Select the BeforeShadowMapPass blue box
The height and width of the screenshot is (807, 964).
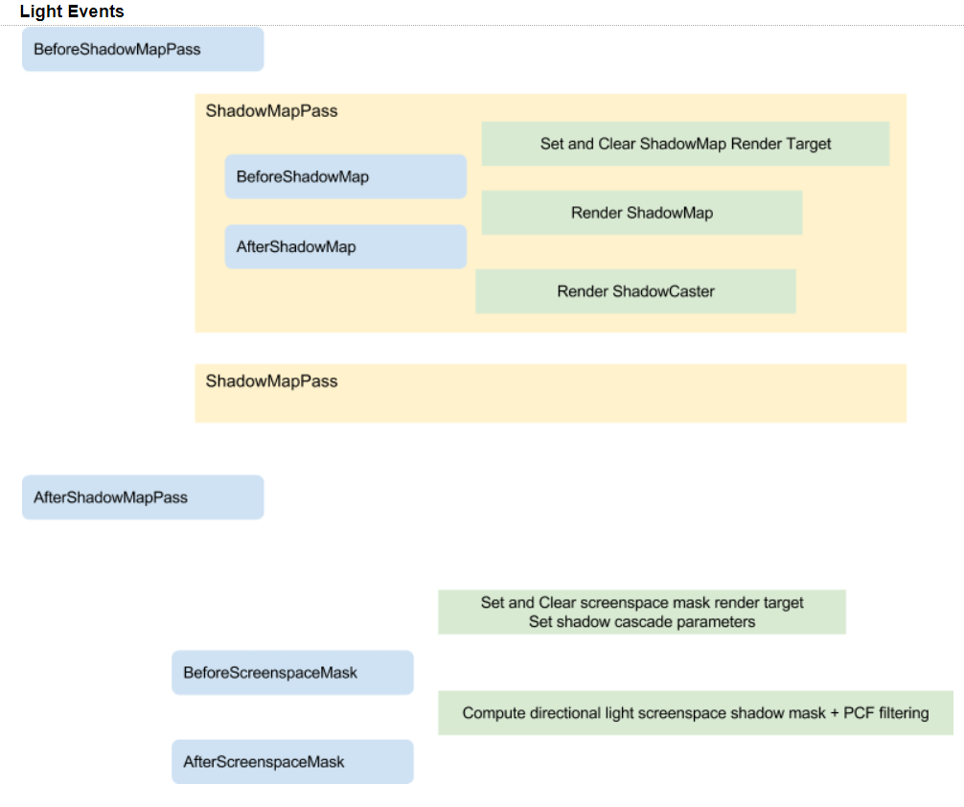pos(143,49)
